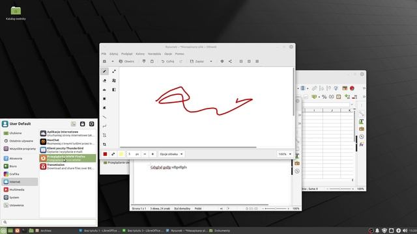Open Katalog osobisty desktop folder
The width and height of the screenshot is (417, 234).
pos(16,13)
